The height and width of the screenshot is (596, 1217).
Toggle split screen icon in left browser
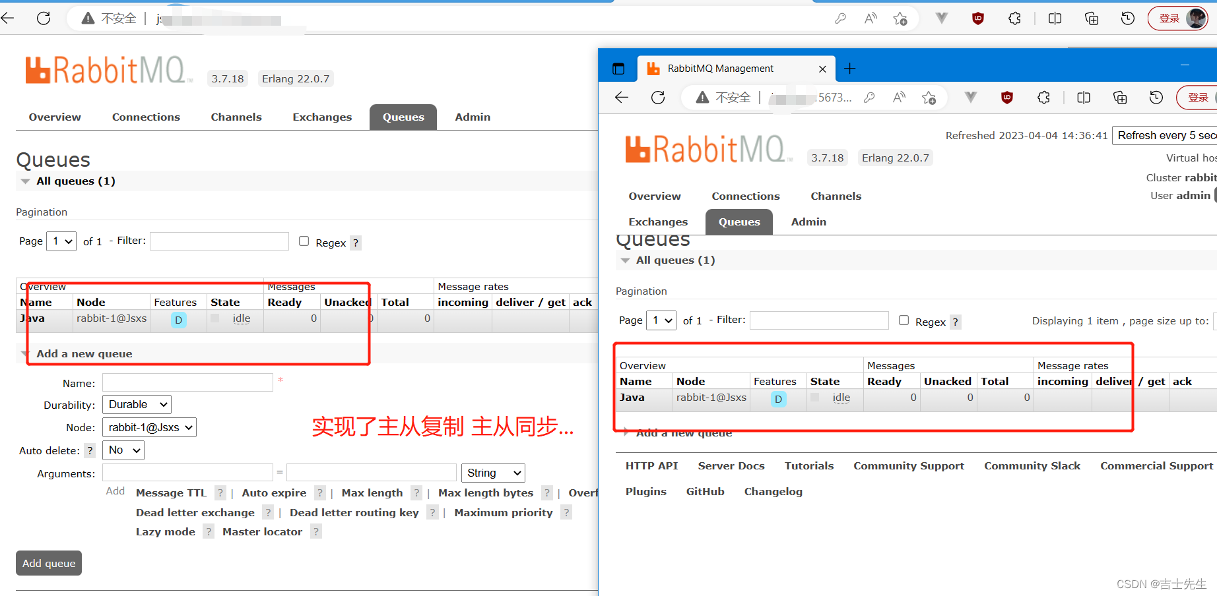tap(1055, 18)
